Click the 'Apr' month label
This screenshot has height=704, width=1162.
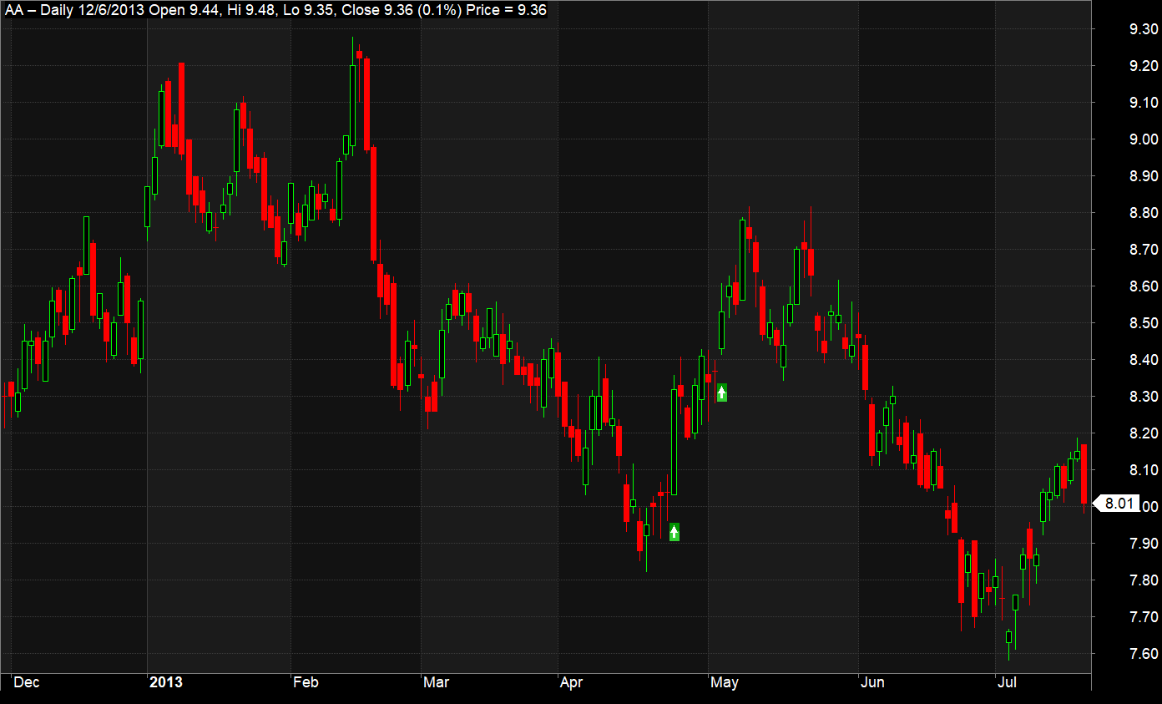(x=571, y=682)
